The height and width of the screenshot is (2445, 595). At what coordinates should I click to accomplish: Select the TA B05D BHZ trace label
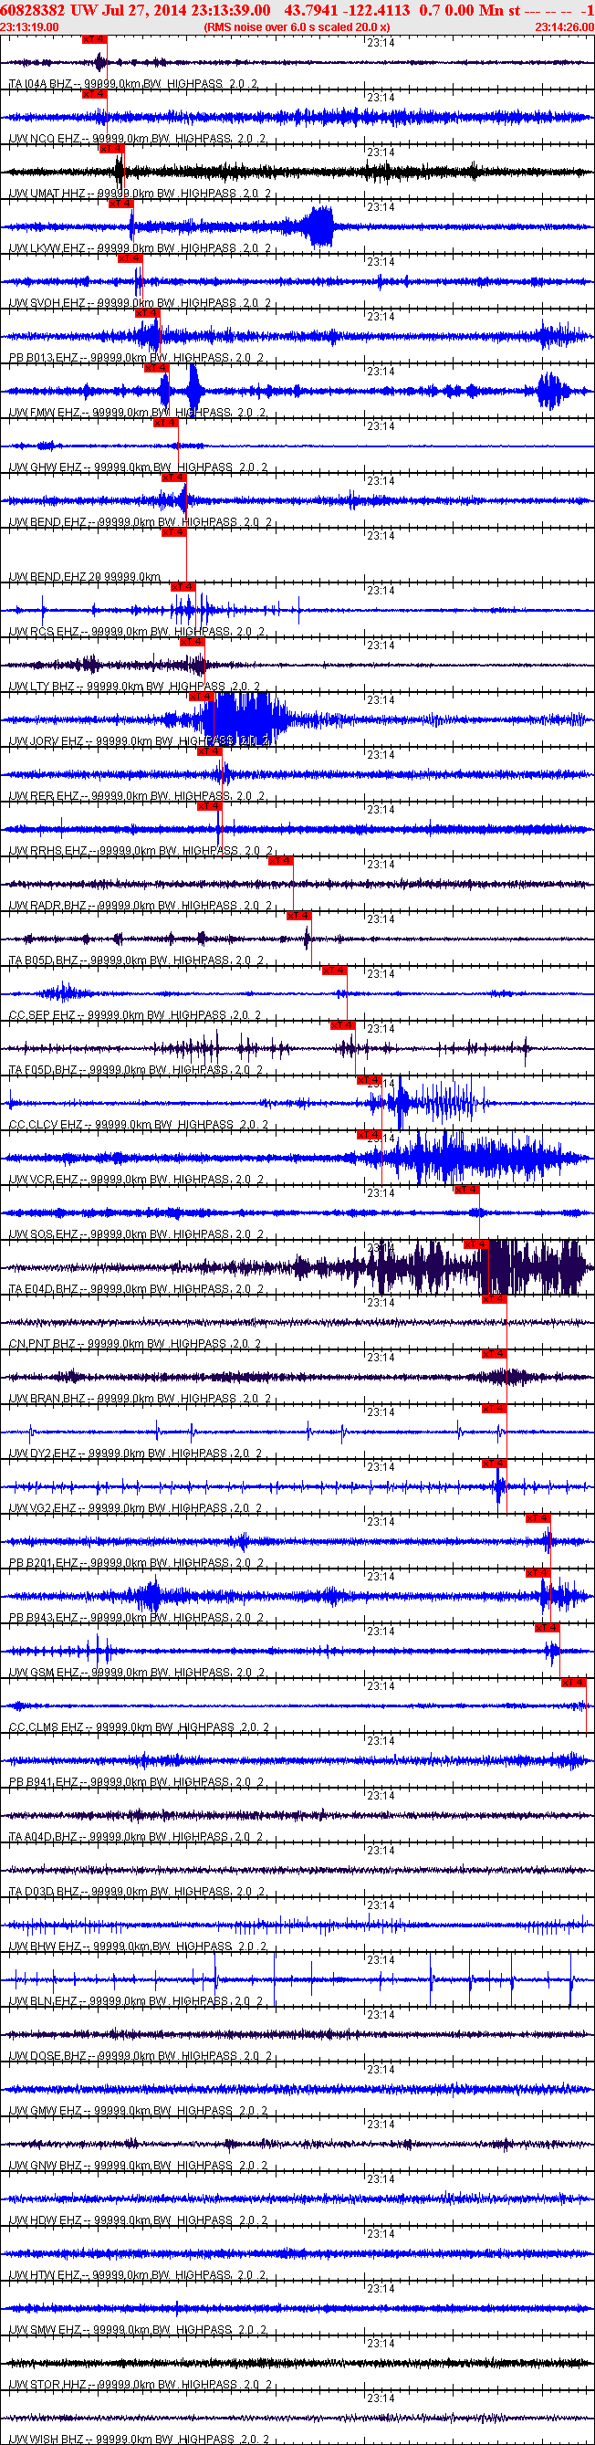click(x=137, y=961)
